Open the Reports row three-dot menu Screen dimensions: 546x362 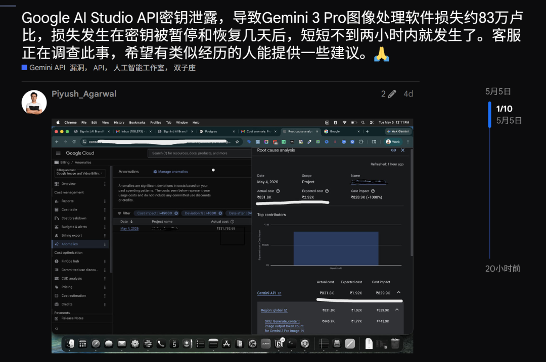105,201
